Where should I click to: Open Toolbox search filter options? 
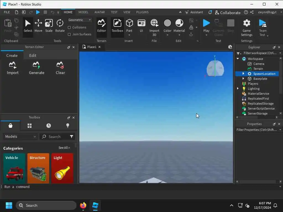tap(72, 137)
